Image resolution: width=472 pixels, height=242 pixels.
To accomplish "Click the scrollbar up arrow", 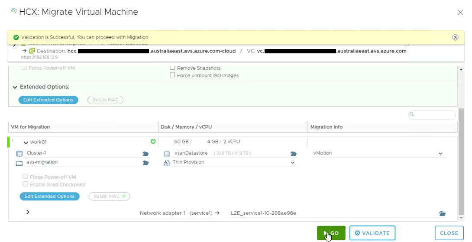I will [461, 69].
